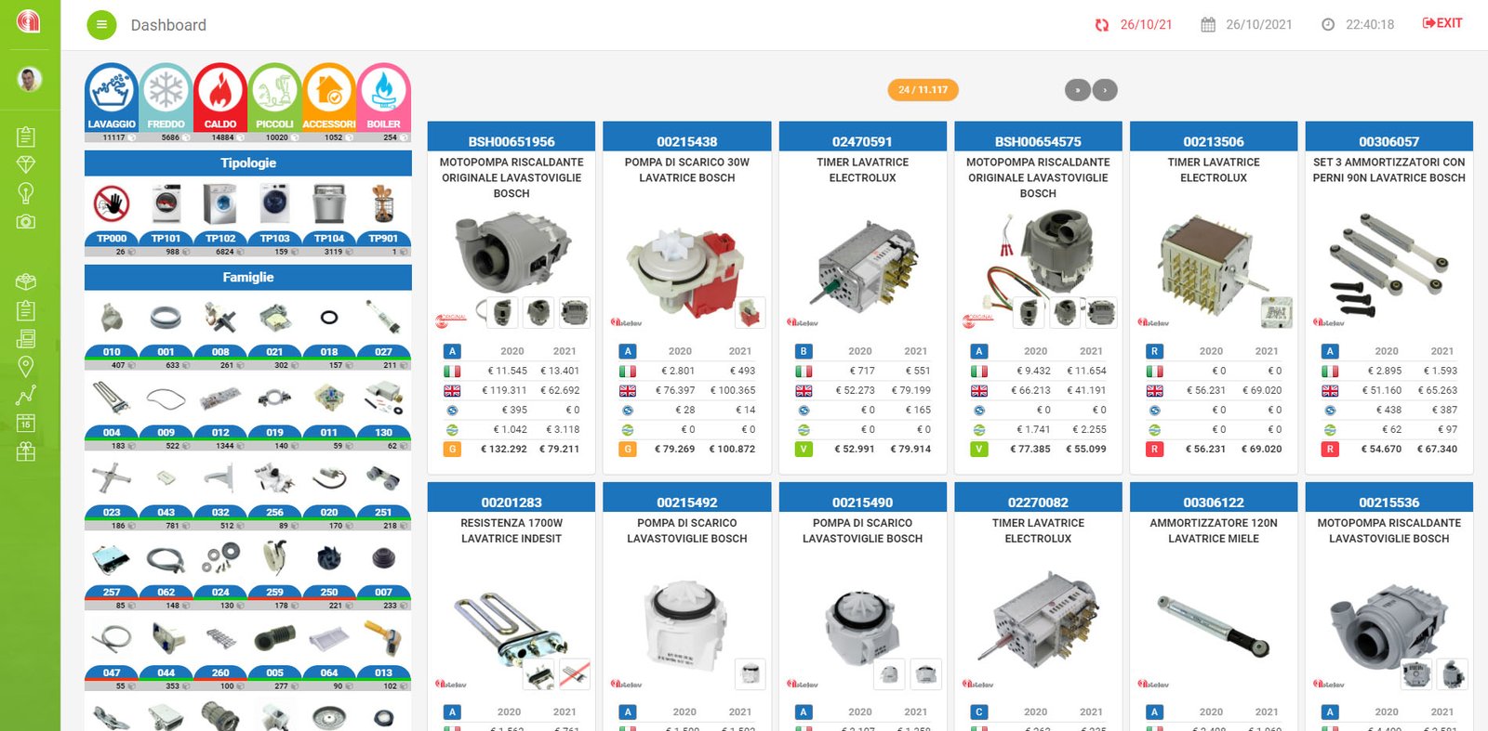Click the company logo in the sidebar
The width and height of the screenshot is (1488, 731).
click(x=29, y=20)
